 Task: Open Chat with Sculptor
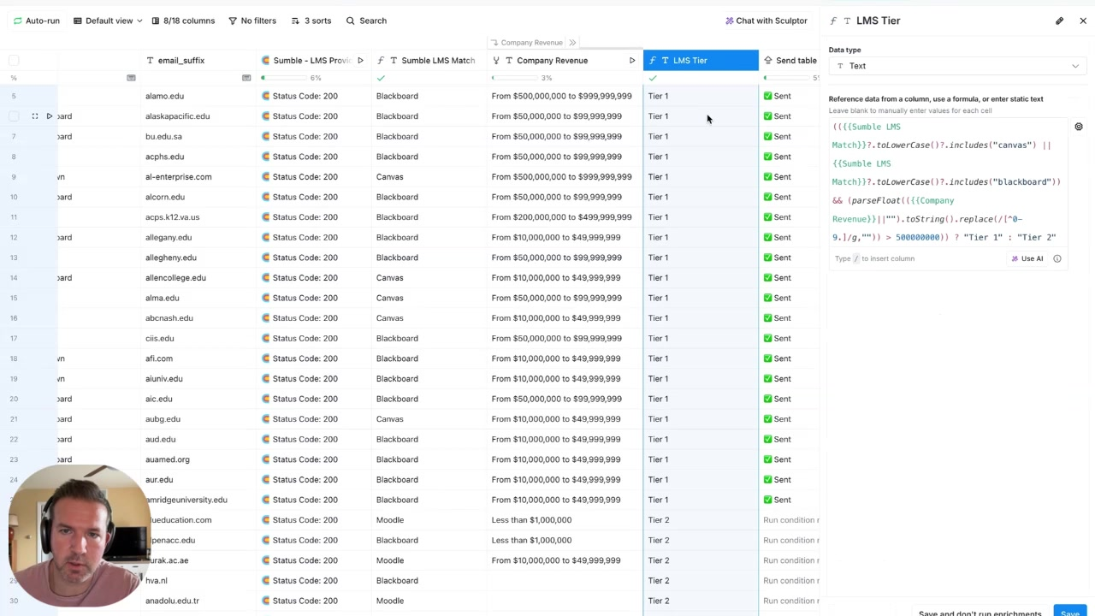766,21
